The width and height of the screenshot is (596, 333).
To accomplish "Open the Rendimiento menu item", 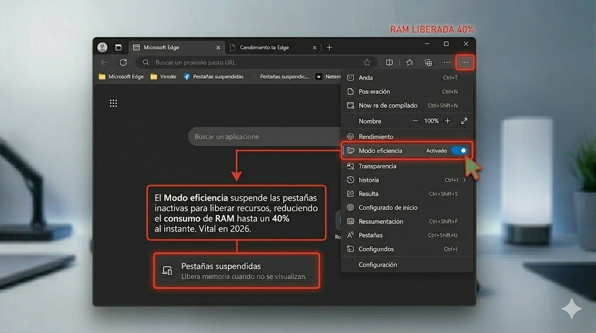I will pyautogui.click(x=407, y=136).
